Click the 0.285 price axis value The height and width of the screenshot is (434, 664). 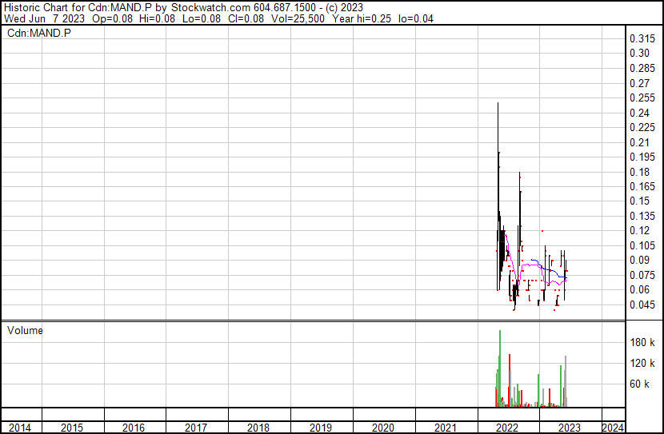(642, 68)
